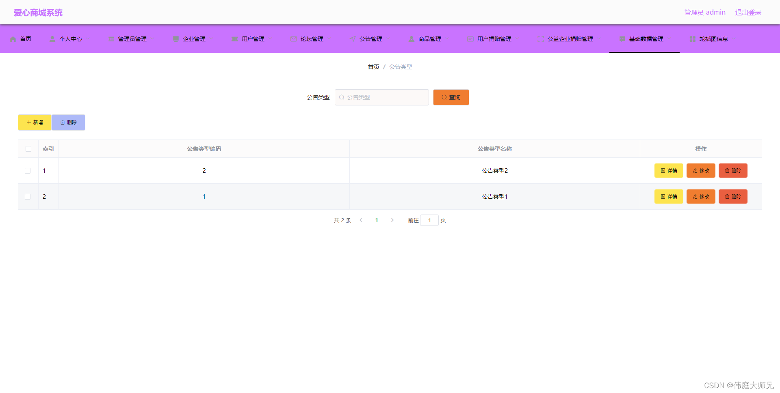The image size is (780, 393).
Task: Click 首页 in the breadcrumb
Action: coord(373,67)
